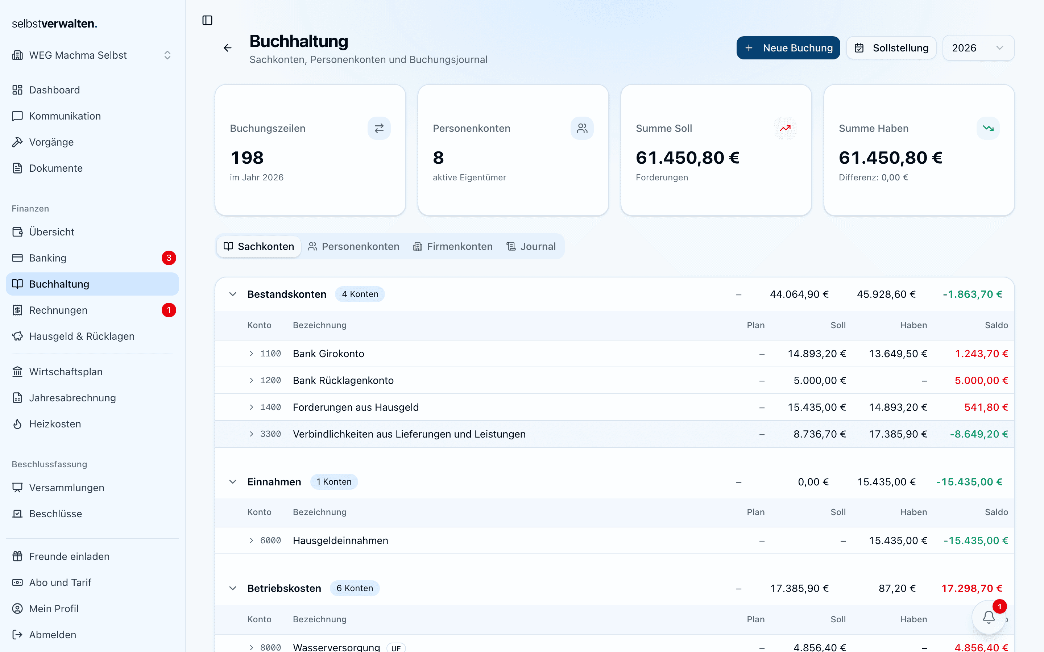This screenshot has width=1044, height=652.
Task: Switch to the Firmenkonten tab
Action: [452, 246]
